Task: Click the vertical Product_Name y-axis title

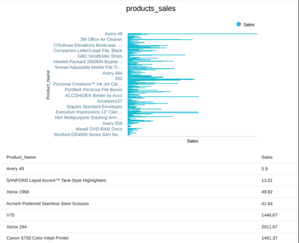Action: [x=48, y=85]
